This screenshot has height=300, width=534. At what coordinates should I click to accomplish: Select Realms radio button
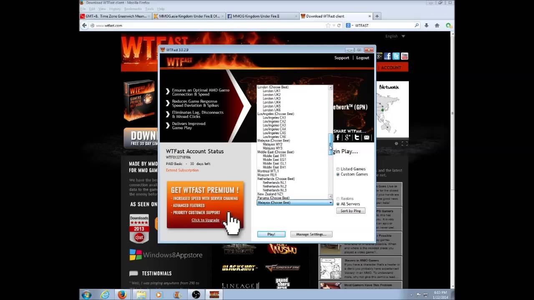pyautogui.click(x=338, y=199)
